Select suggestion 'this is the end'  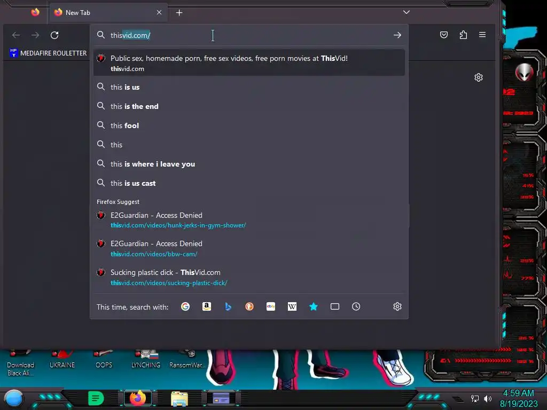(x=249, y=106)
